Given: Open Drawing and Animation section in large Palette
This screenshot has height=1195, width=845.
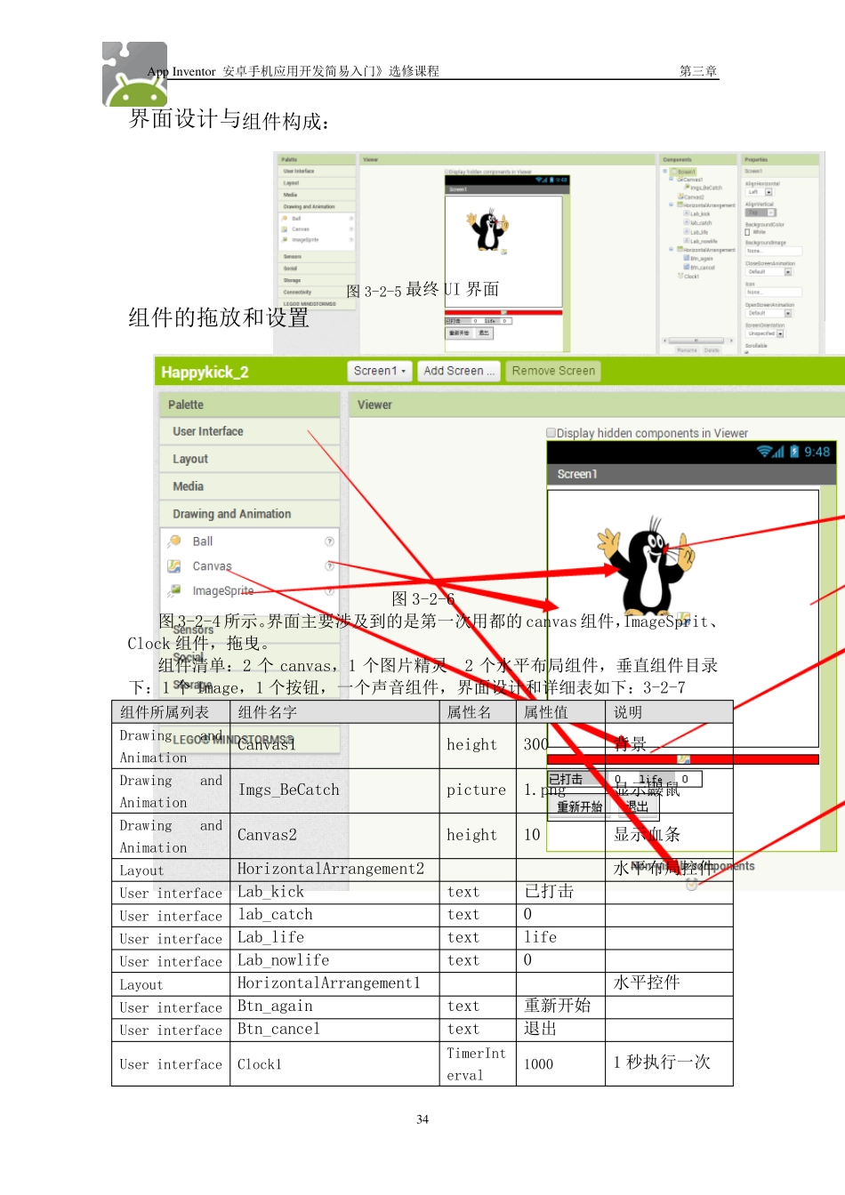Looking at the screenshot, I should click(x=250, y=514).
